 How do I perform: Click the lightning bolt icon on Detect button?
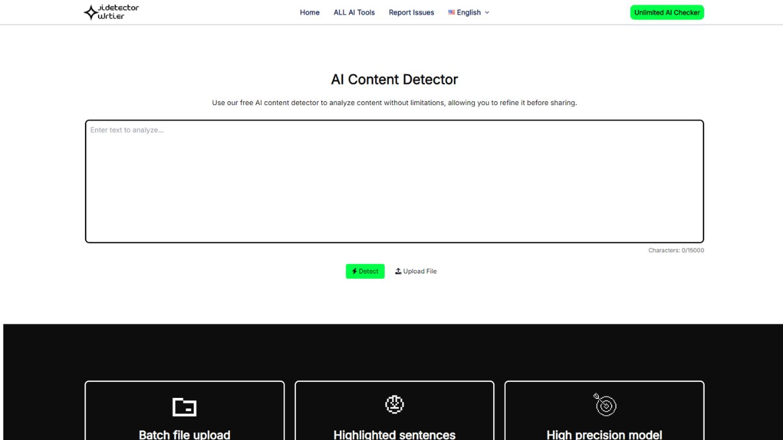tap(354, 271)
